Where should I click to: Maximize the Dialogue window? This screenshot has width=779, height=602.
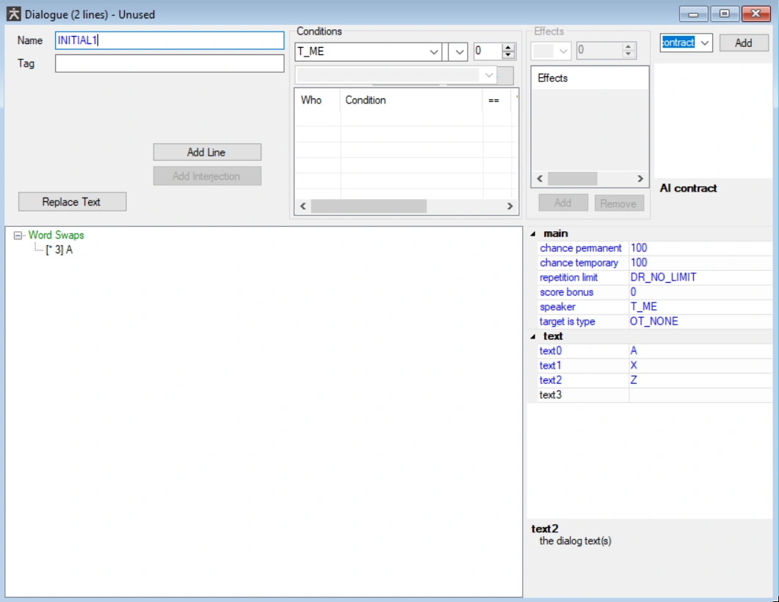(x=725, y=14)
